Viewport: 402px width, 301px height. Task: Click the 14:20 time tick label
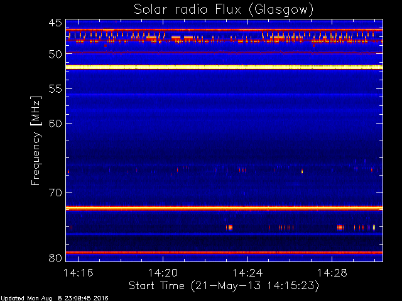click(163, 273)
